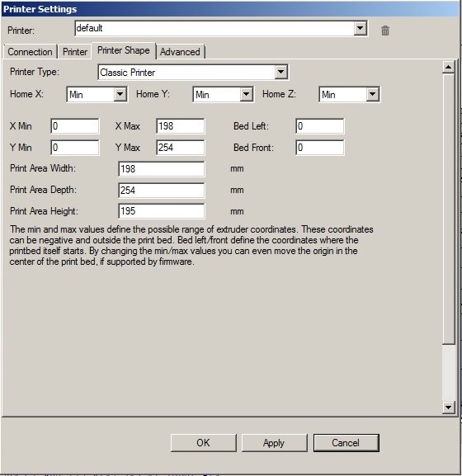
Task: Select the Print Area Height field
Action: point(161,211)
